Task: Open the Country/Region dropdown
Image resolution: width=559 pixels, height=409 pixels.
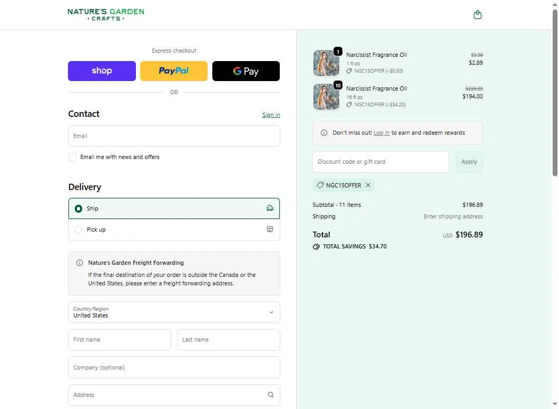Action: (174, 313)
